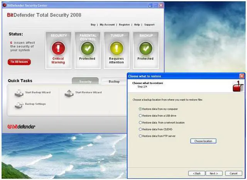Select Restore data from a USB drive
This screenshot has width=247, height=180.
pos(140,116)
